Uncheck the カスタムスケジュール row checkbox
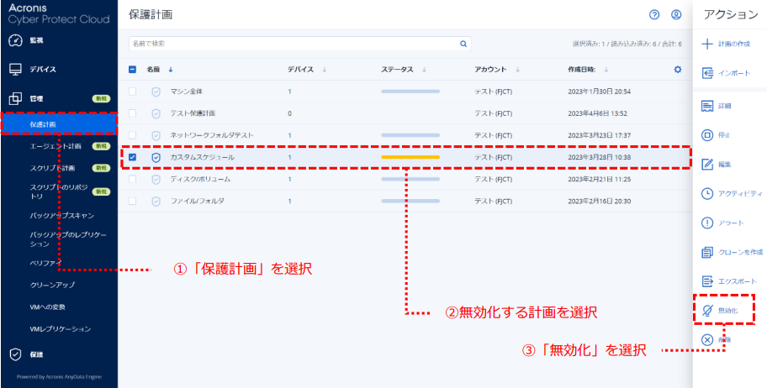Image resolution: width=767 pixels, height=388 pixels. pyautogui.click(x=133, y=157)
